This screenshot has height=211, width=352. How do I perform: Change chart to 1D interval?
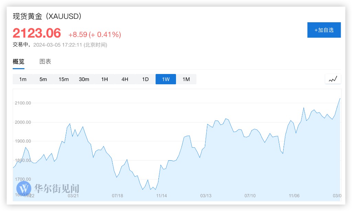[145, 79]
